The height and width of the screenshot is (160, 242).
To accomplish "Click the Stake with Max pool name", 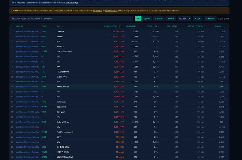I will [x=63, y=122].
